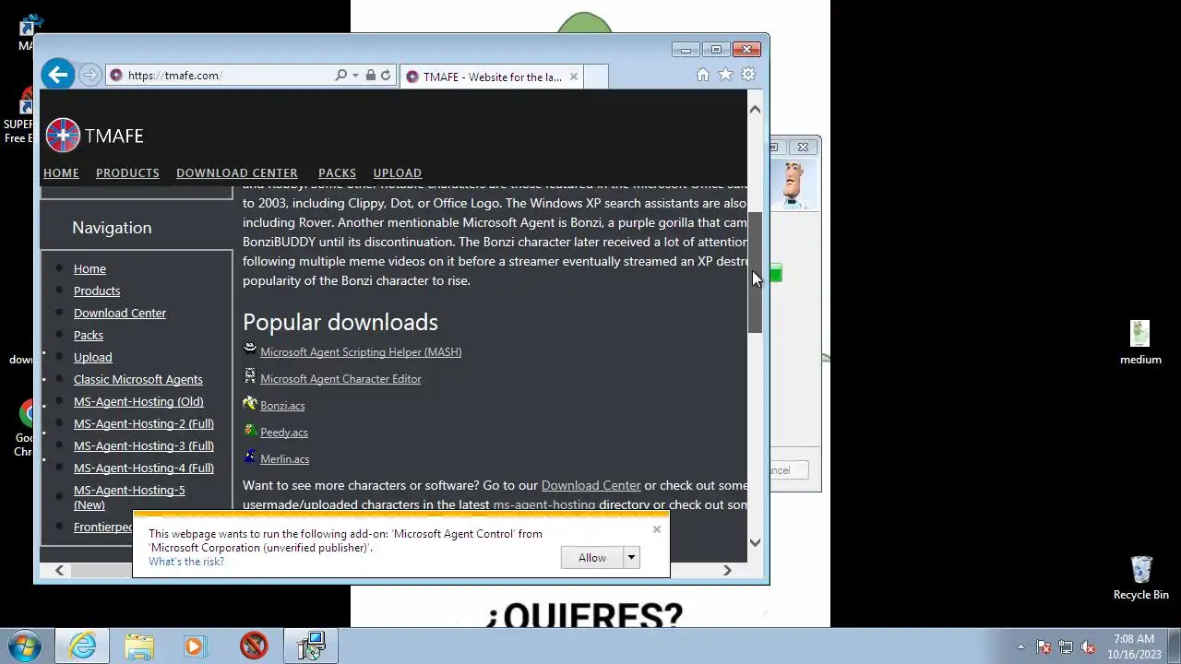Refresh the TMAFE page
Image resolution: width=1181 pixels, height=664 pixels.
coord(386,76)
